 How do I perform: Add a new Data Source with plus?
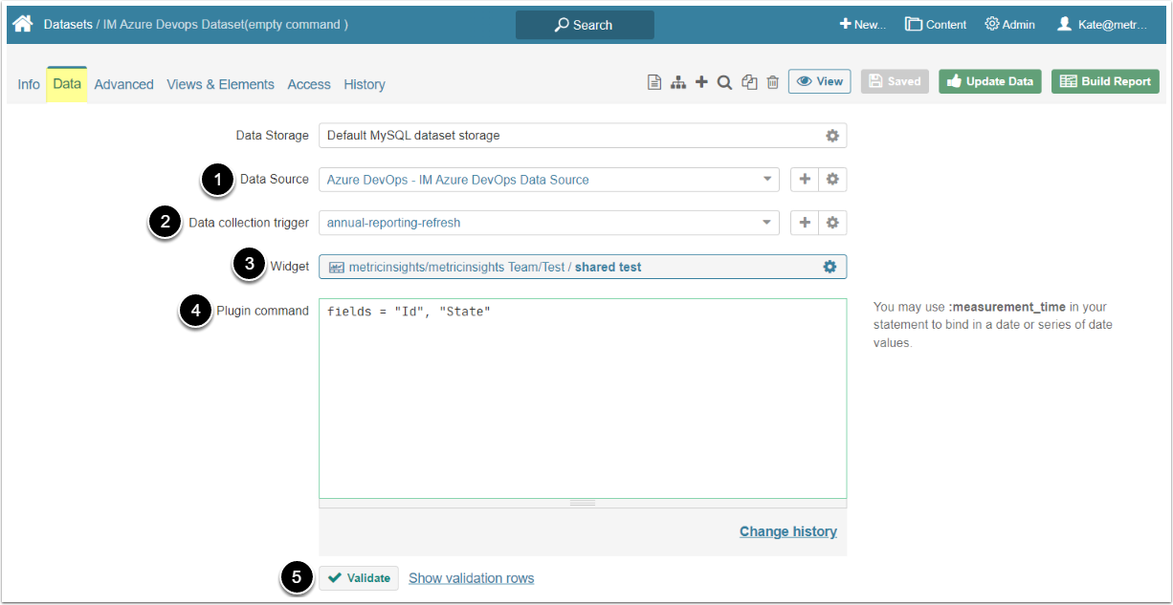pyautogui.click(x=805, y=179)
